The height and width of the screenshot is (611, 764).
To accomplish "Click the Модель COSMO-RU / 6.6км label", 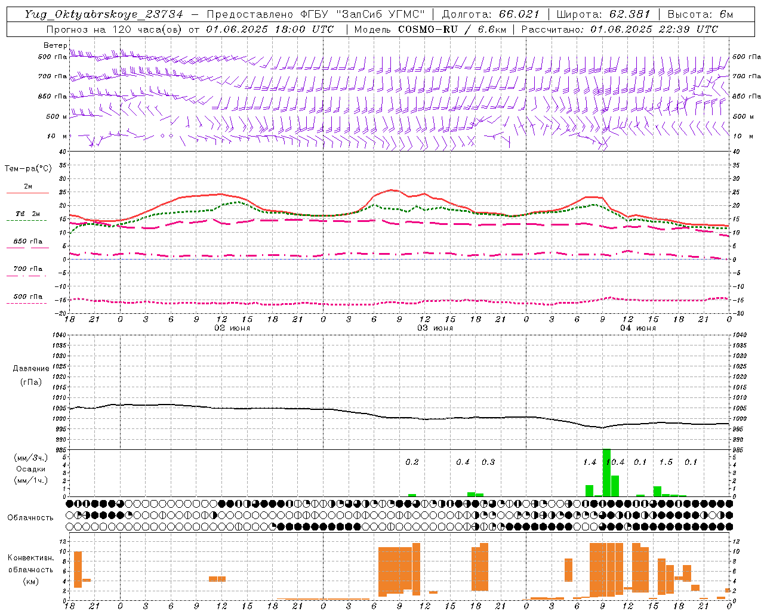I will point(430,29).
